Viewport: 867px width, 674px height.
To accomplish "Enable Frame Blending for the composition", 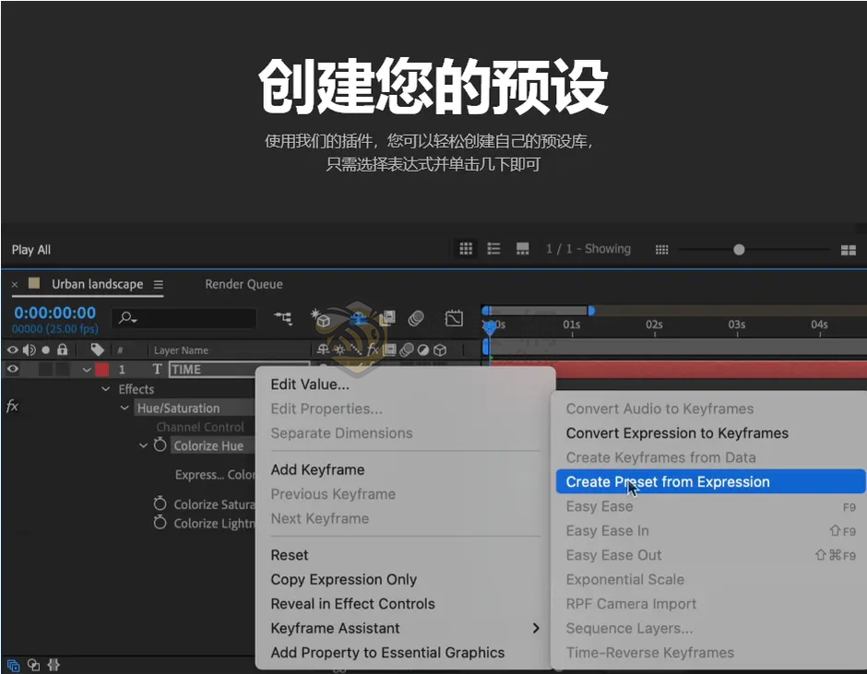I will pos(387,318).
